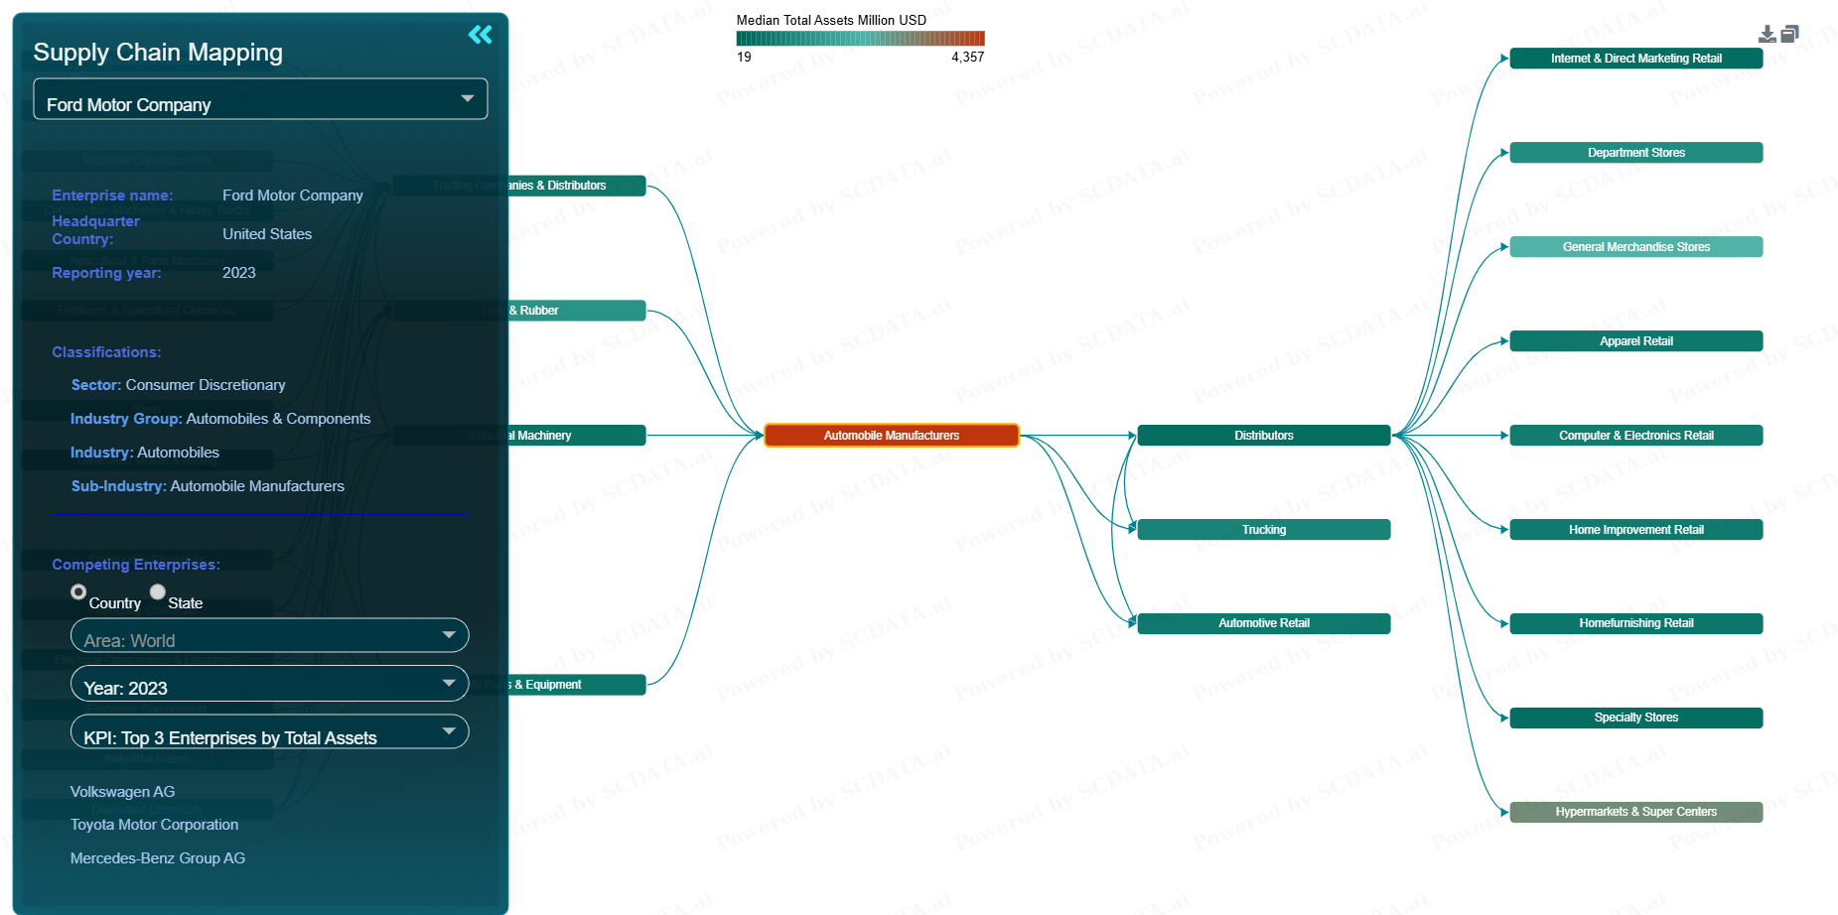
Task: Click the Automobile Manufacturers node
Action: (892, 436)
